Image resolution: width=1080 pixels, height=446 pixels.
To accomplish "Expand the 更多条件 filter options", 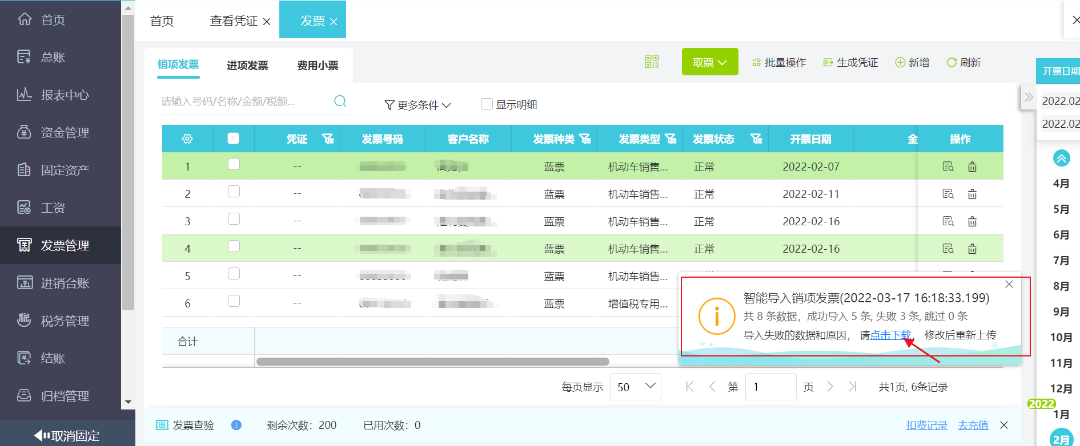I will 418,105.
